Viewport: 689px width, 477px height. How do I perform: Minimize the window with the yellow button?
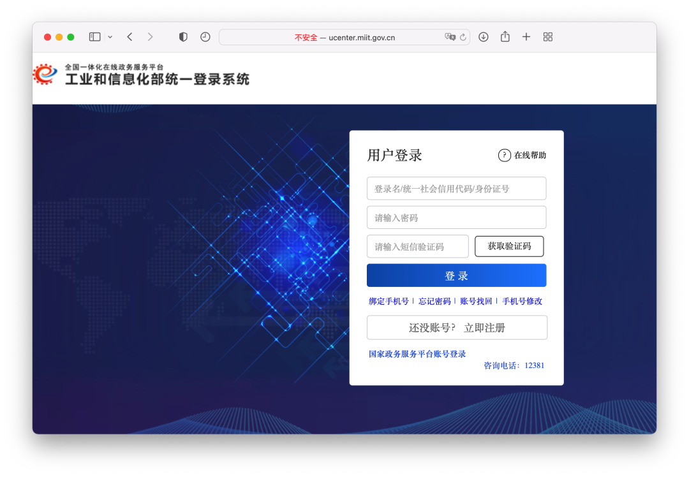point(59,37)
